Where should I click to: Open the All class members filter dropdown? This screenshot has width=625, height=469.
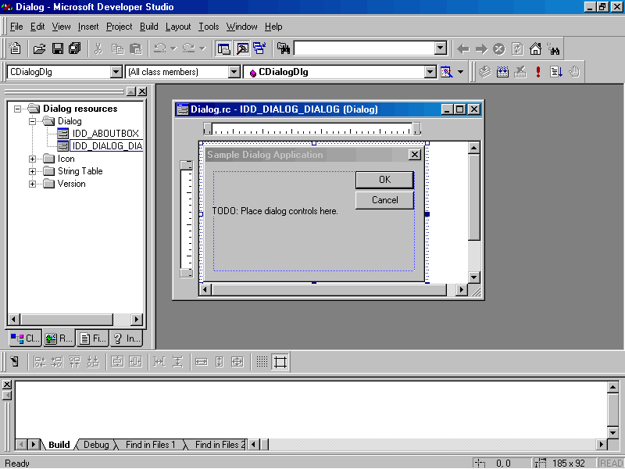[234, 72]
